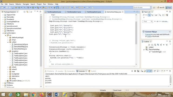Collapse the jyoticorejava project
This screenshot has height=97, width=173.
coord(3,33)
